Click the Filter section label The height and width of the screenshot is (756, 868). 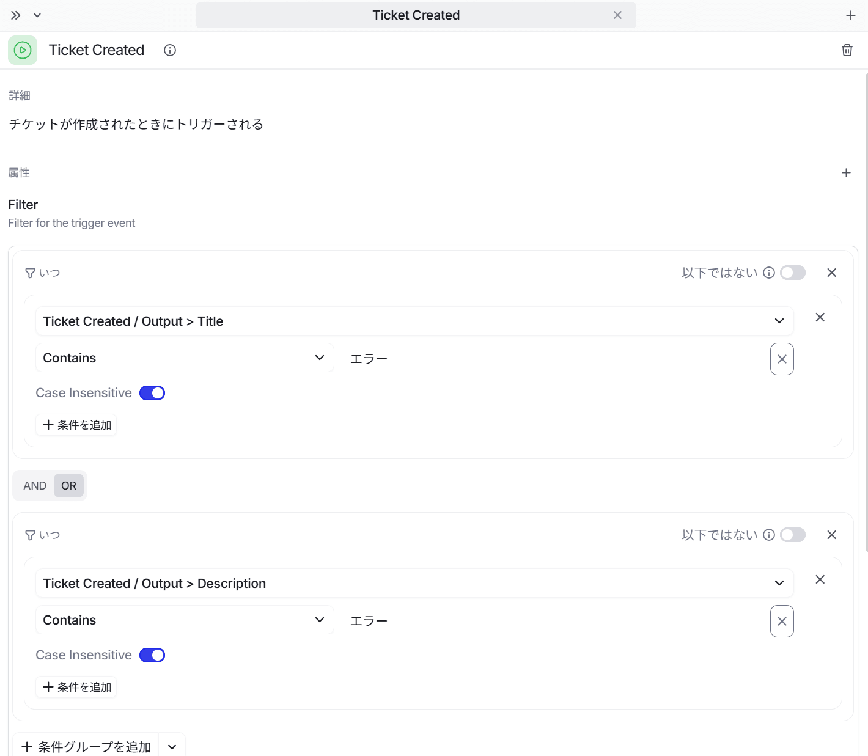click(23, 205)
